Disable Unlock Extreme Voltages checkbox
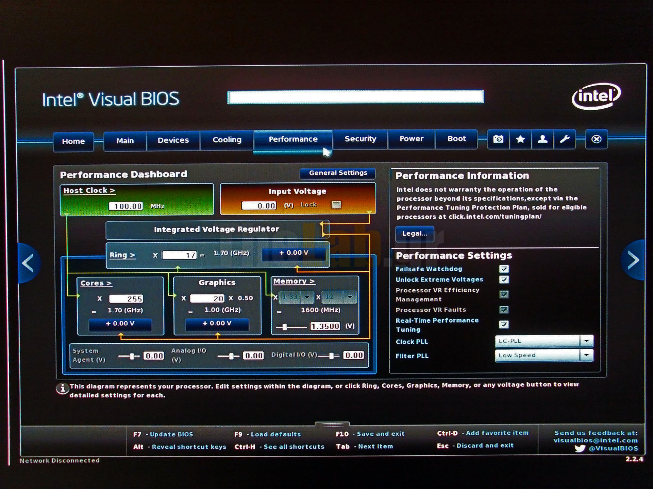The width and height of the screenshot is (653, 489). (x=504, y=279)
